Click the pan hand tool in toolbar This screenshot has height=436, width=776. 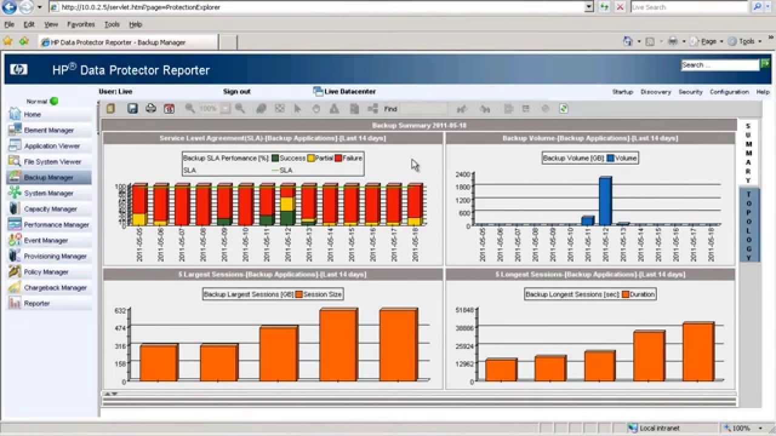point(316,108)
